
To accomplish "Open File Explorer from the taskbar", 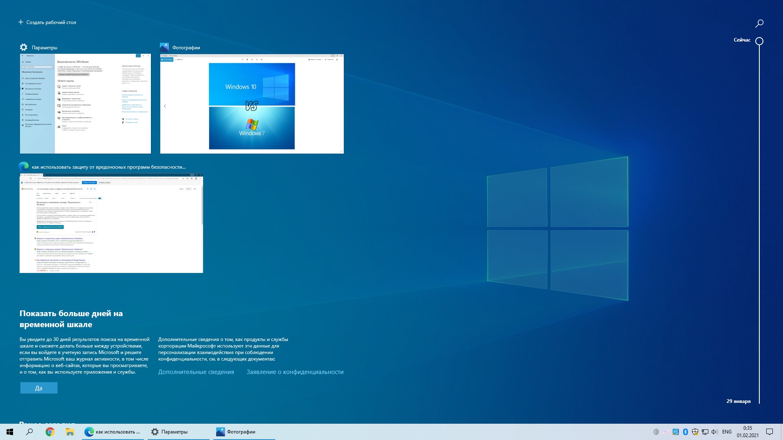I will click(70, 432).
